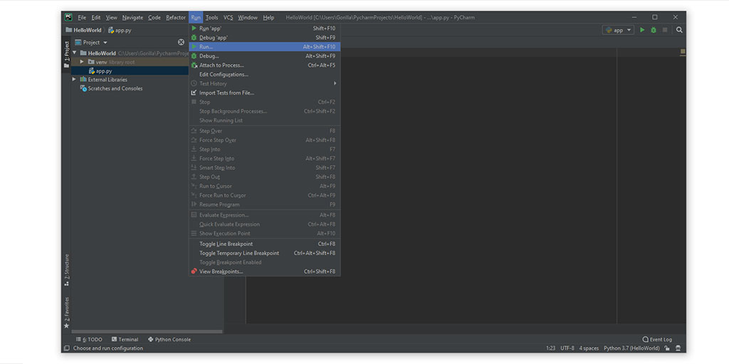
Task: Open the 2: Favorites side tab
Action: [x=66, y=313]
